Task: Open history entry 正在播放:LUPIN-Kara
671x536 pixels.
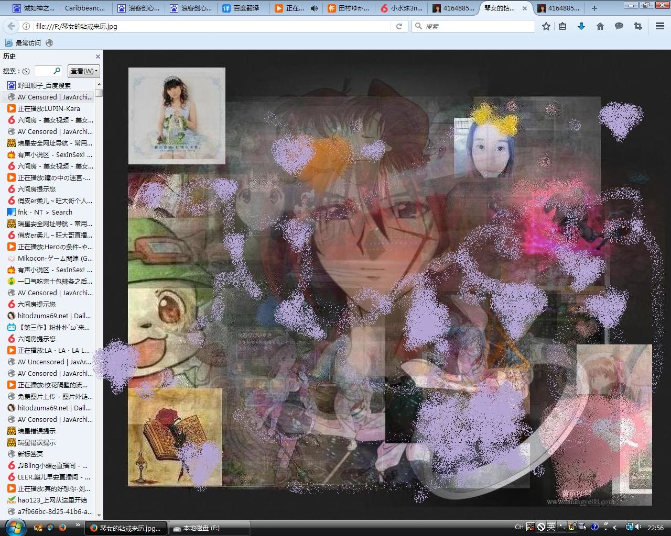Action: (x=48, y=108)
